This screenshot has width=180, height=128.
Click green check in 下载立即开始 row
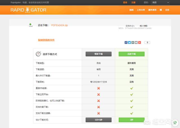pyautogui.click(x=132, y=94)
